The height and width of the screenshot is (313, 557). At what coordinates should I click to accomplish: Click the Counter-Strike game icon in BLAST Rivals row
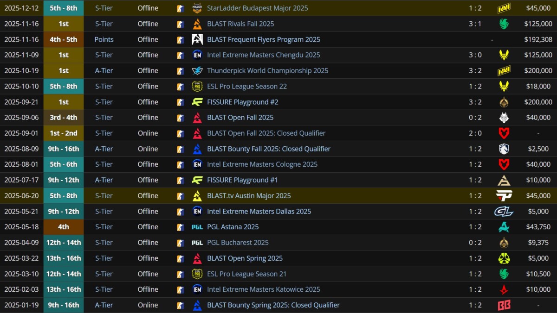click(x=181, y=24)
